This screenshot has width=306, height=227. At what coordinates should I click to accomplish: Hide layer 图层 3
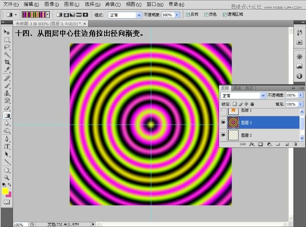pyautogui.click(x=223, y=122)
